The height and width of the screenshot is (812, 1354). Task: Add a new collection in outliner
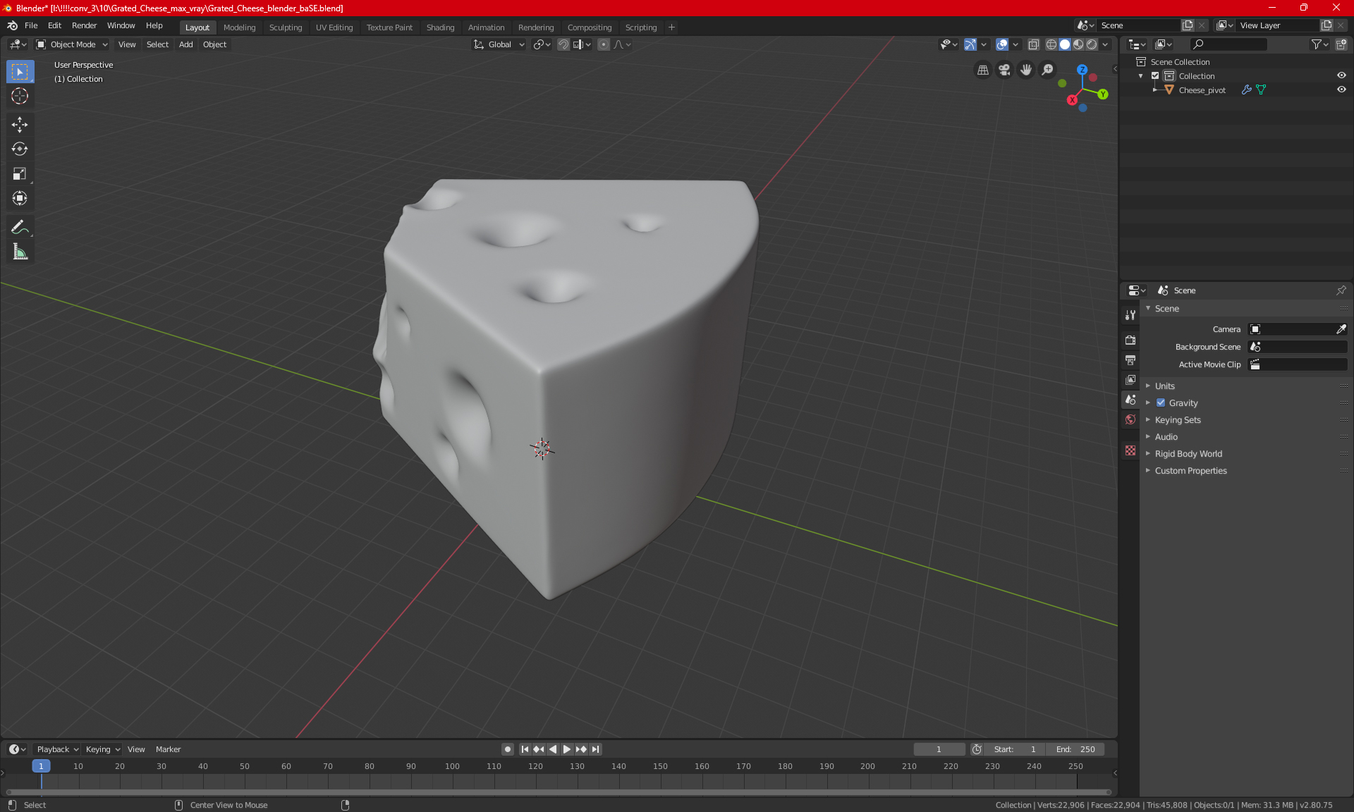[x=1341, y=44]
